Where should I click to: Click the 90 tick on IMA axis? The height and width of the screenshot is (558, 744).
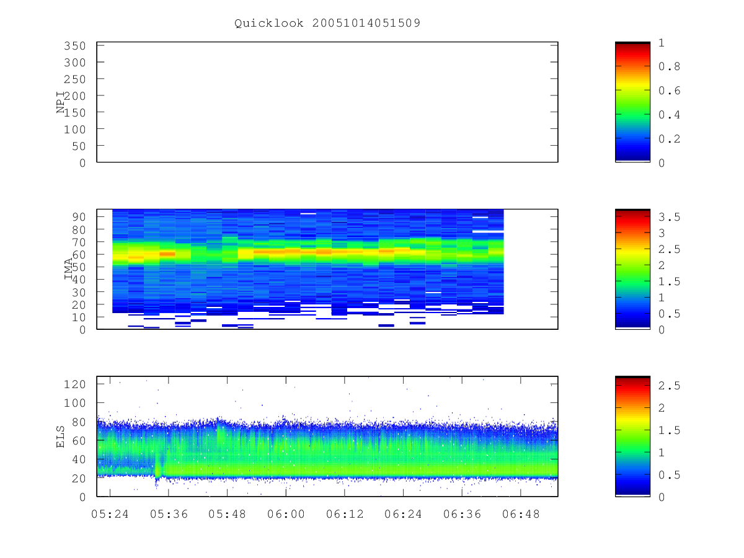(78, 216)
